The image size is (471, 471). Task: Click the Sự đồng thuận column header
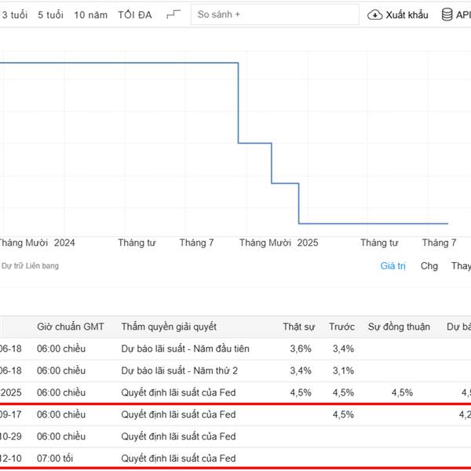399,327
